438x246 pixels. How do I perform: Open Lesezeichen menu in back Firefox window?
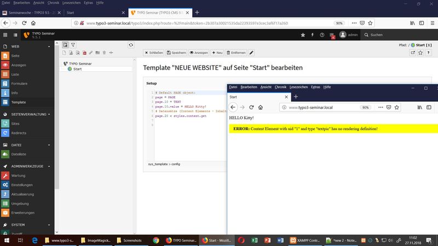click(71, 3)
